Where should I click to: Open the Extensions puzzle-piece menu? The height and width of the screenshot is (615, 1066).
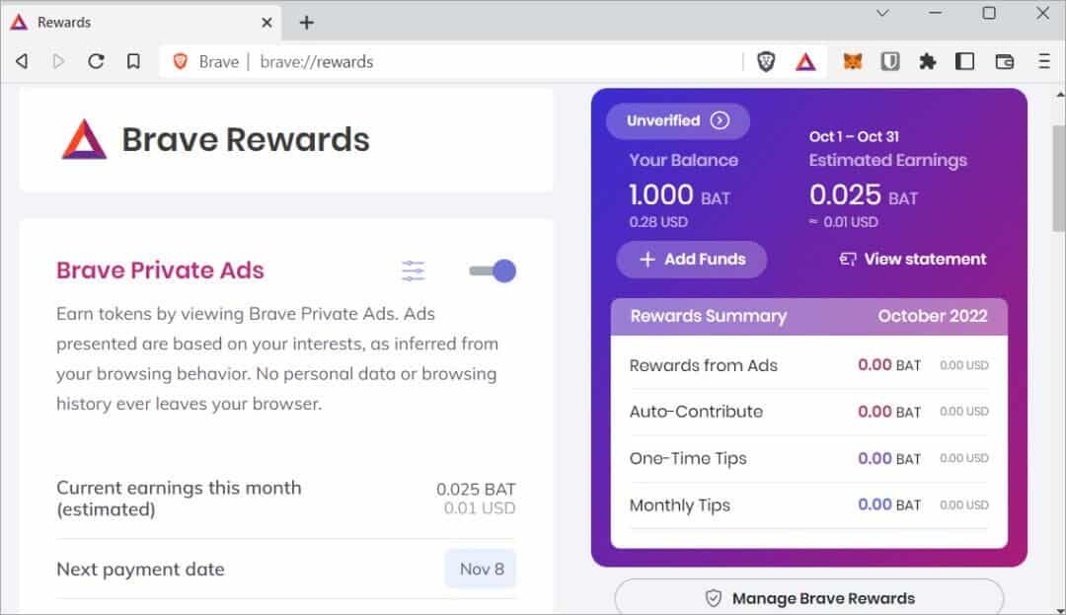click(x=927, y=62)
